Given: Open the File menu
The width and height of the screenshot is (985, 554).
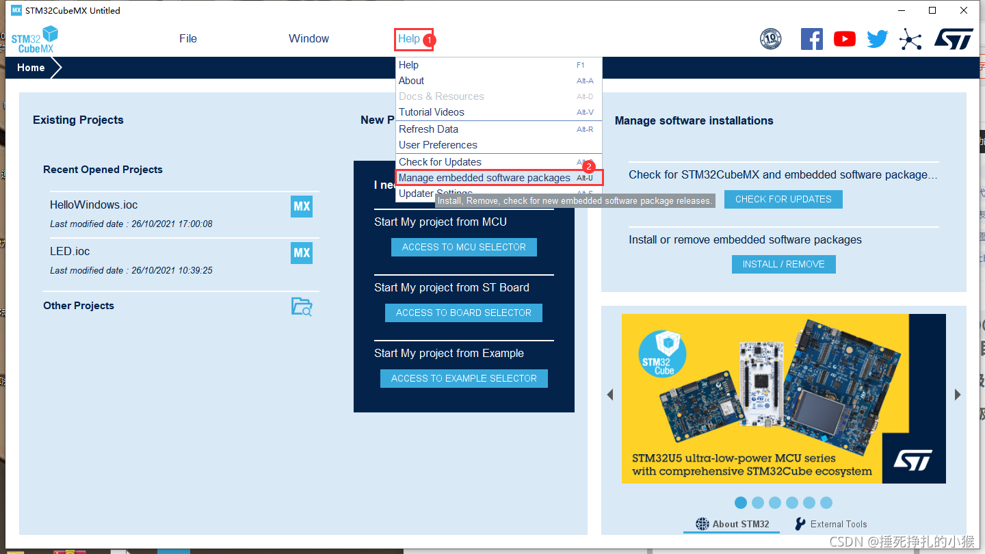Looking at the screenshot, I should [x=188, y=38].
